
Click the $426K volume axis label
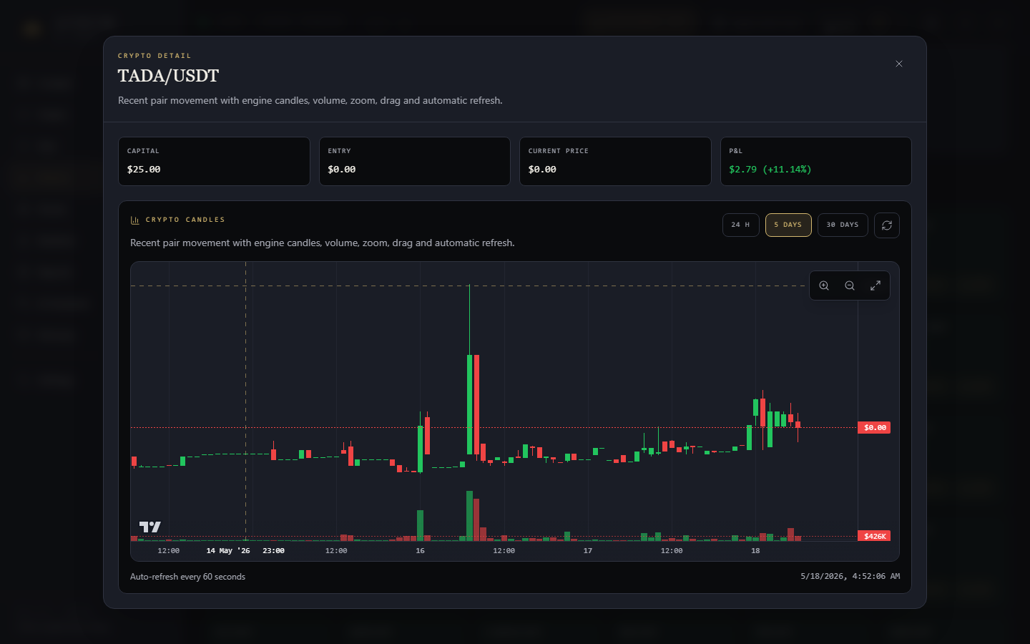[874, 536]
